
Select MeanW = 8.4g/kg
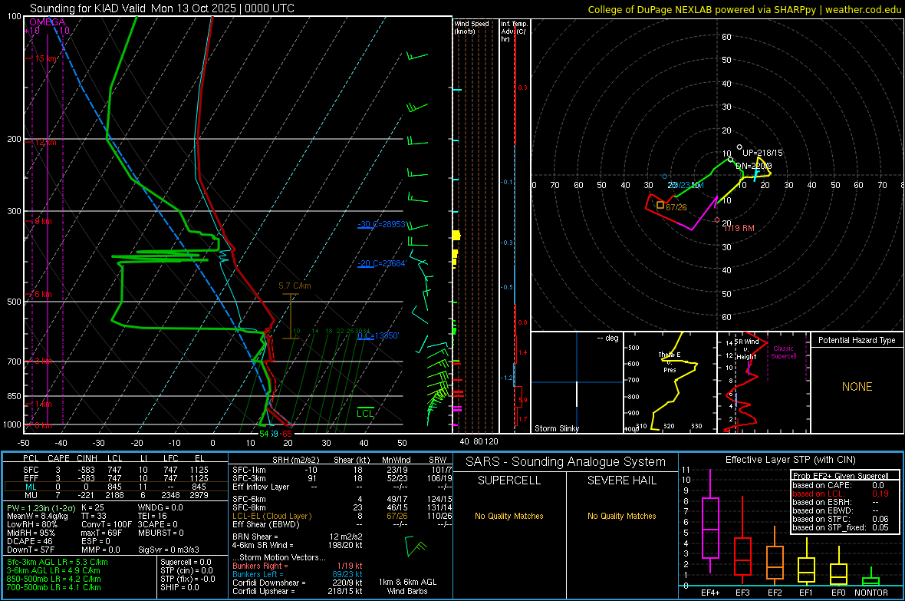38,516
